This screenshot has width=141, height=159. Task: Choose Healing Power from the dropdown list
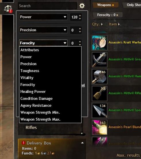[x=33, y=92]
